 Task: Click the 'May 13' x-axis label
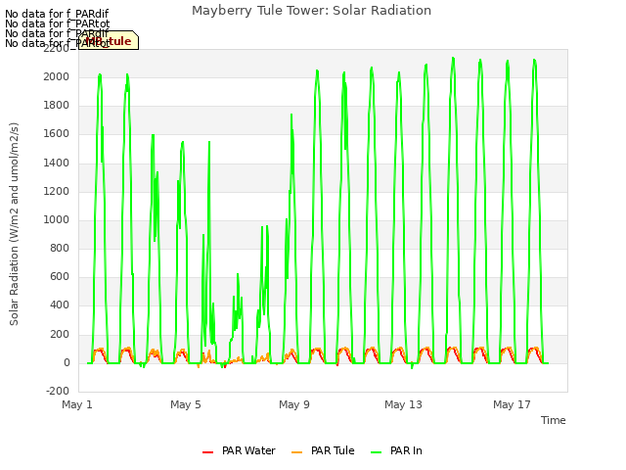tap(403, 404)
